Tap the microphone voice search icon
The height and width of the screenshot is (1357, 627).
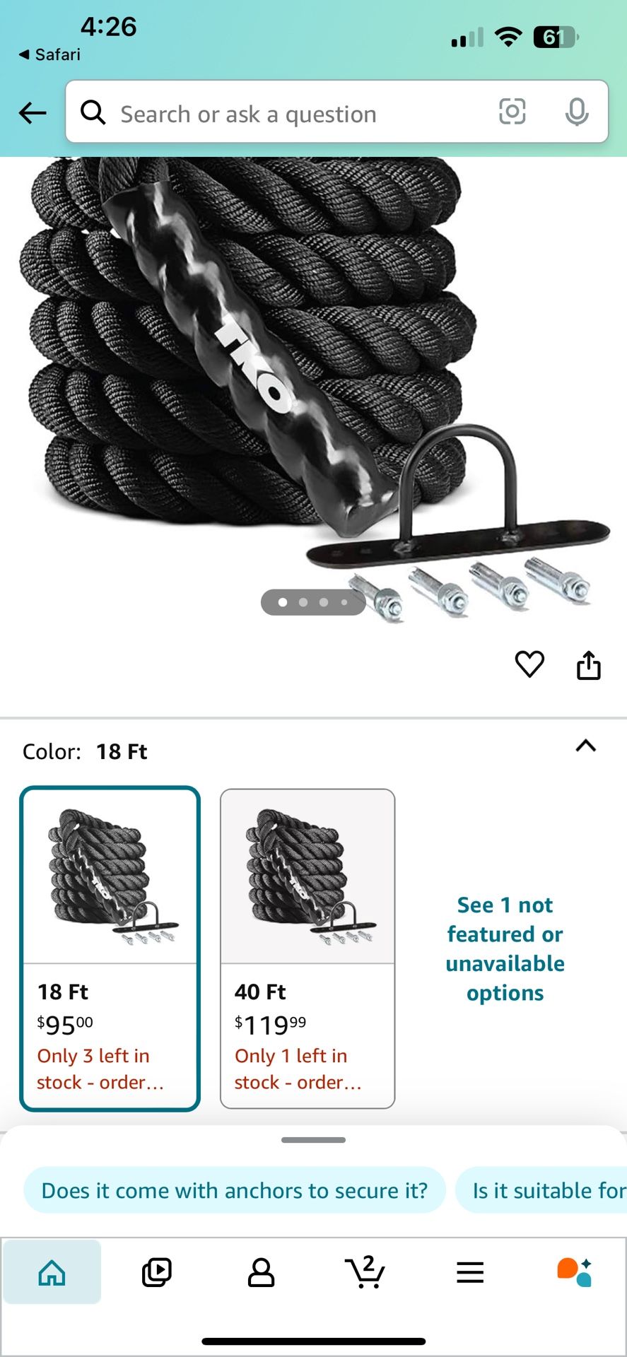[x=577, y=112]
